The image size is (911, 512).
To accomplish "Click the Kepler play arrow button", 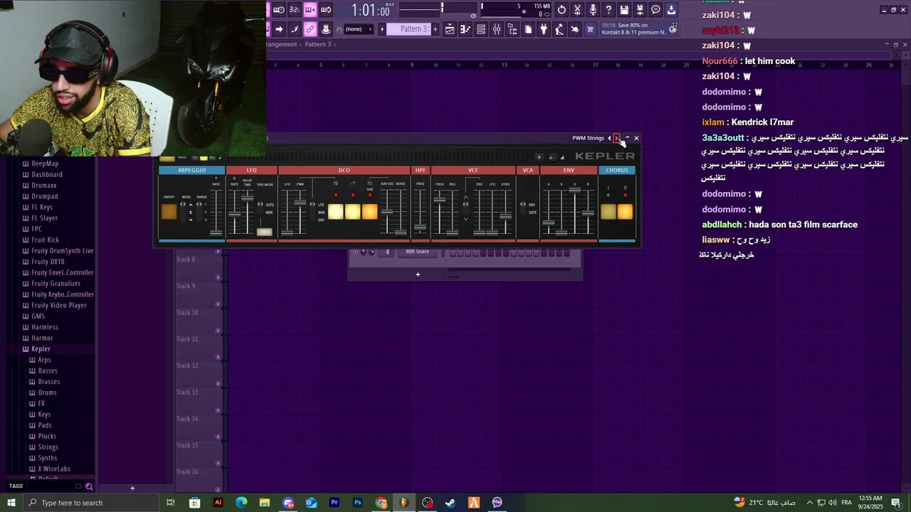I will coord(539,157).
